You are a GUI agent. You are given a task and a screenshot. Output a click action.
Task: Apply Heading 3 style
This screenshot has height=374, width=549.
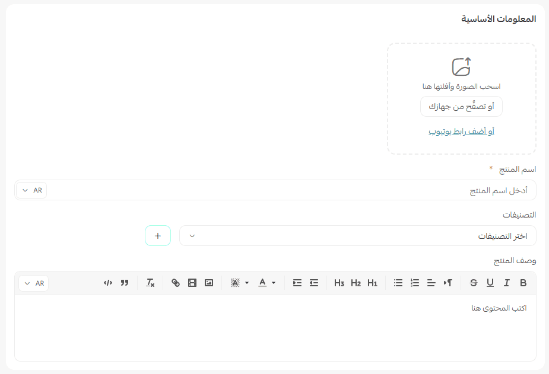pyautogui.click(x=339, y=283)
